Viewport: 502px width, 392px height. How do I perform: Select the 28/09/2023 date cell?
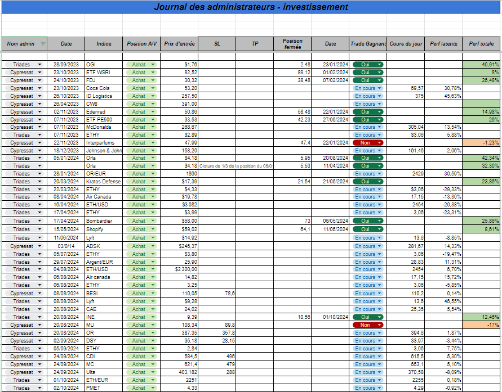(66, 65)
